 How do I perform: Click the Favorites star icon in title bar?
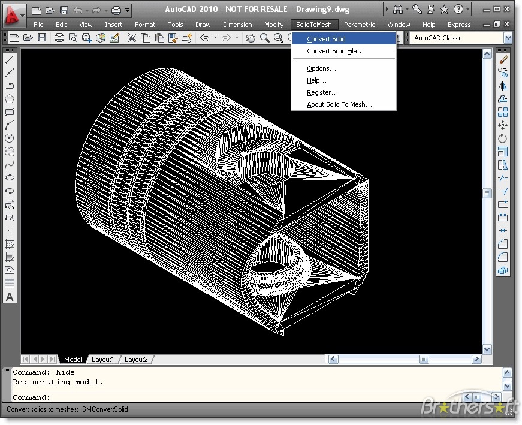445,10
